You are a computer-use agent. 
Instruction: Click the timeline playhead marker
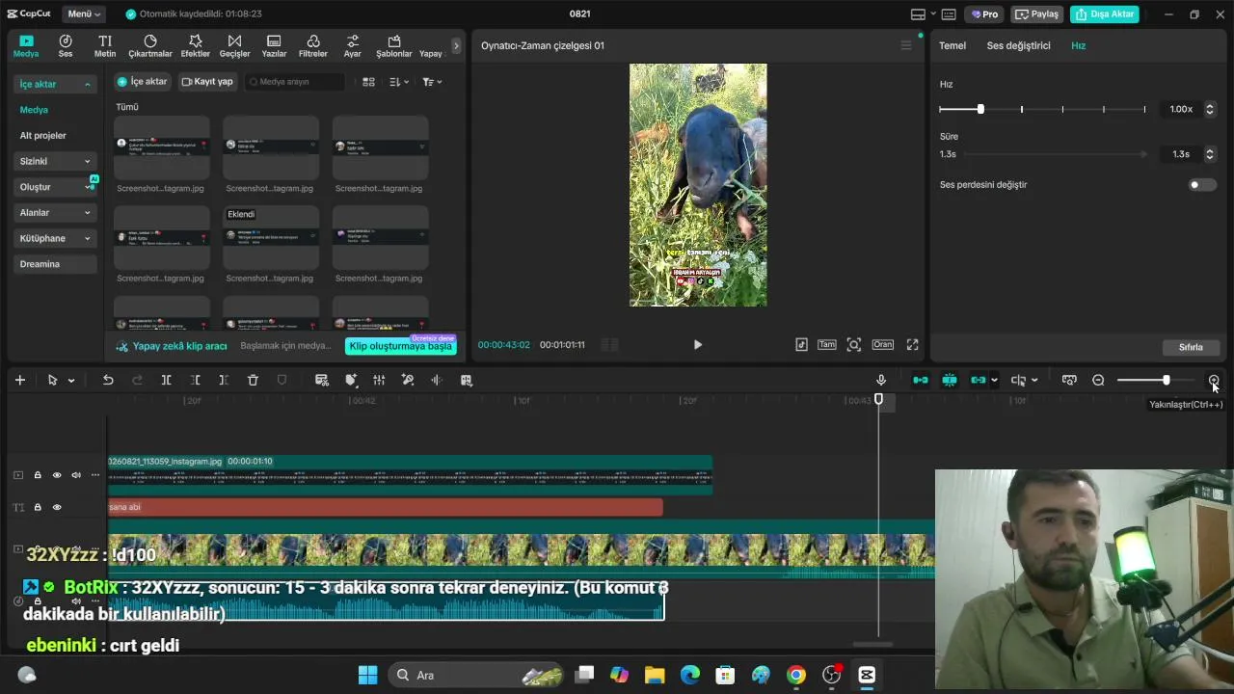coord(878,399)
